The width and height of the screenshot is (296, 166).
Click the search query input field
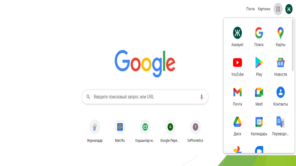click(x=145, y=97)
